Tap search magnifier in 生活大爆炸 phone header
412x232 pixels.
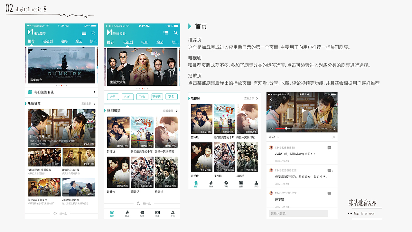point(176,33)
